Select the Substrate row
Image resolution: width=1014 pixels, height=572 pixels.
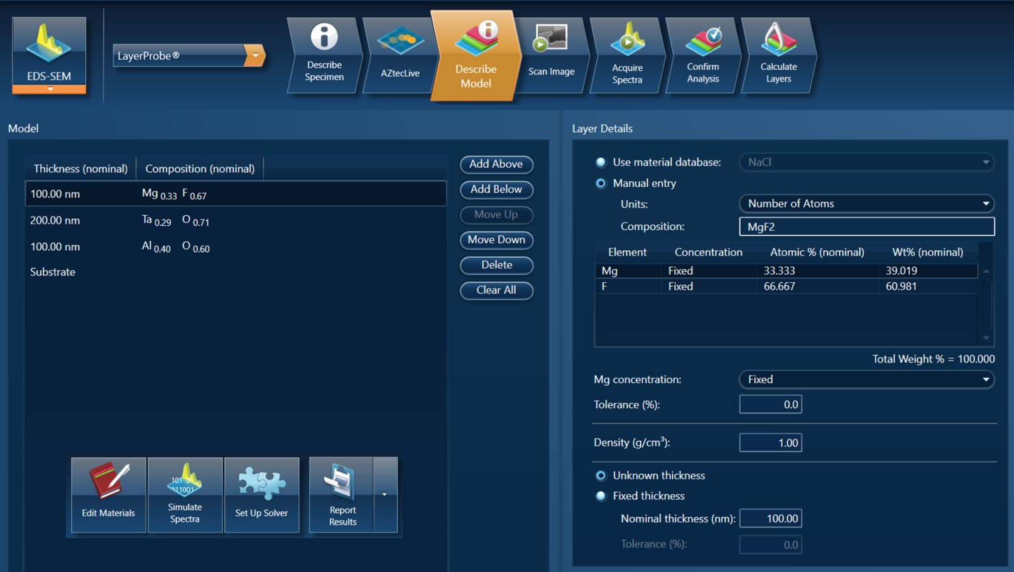click(x=236, y=272)
